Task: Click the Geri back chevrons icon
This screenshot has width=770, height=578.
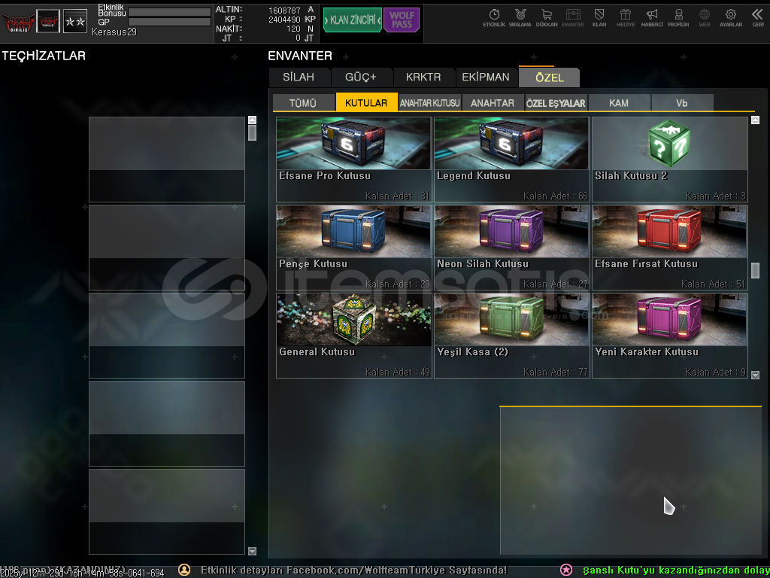Action: click(758, 17)
